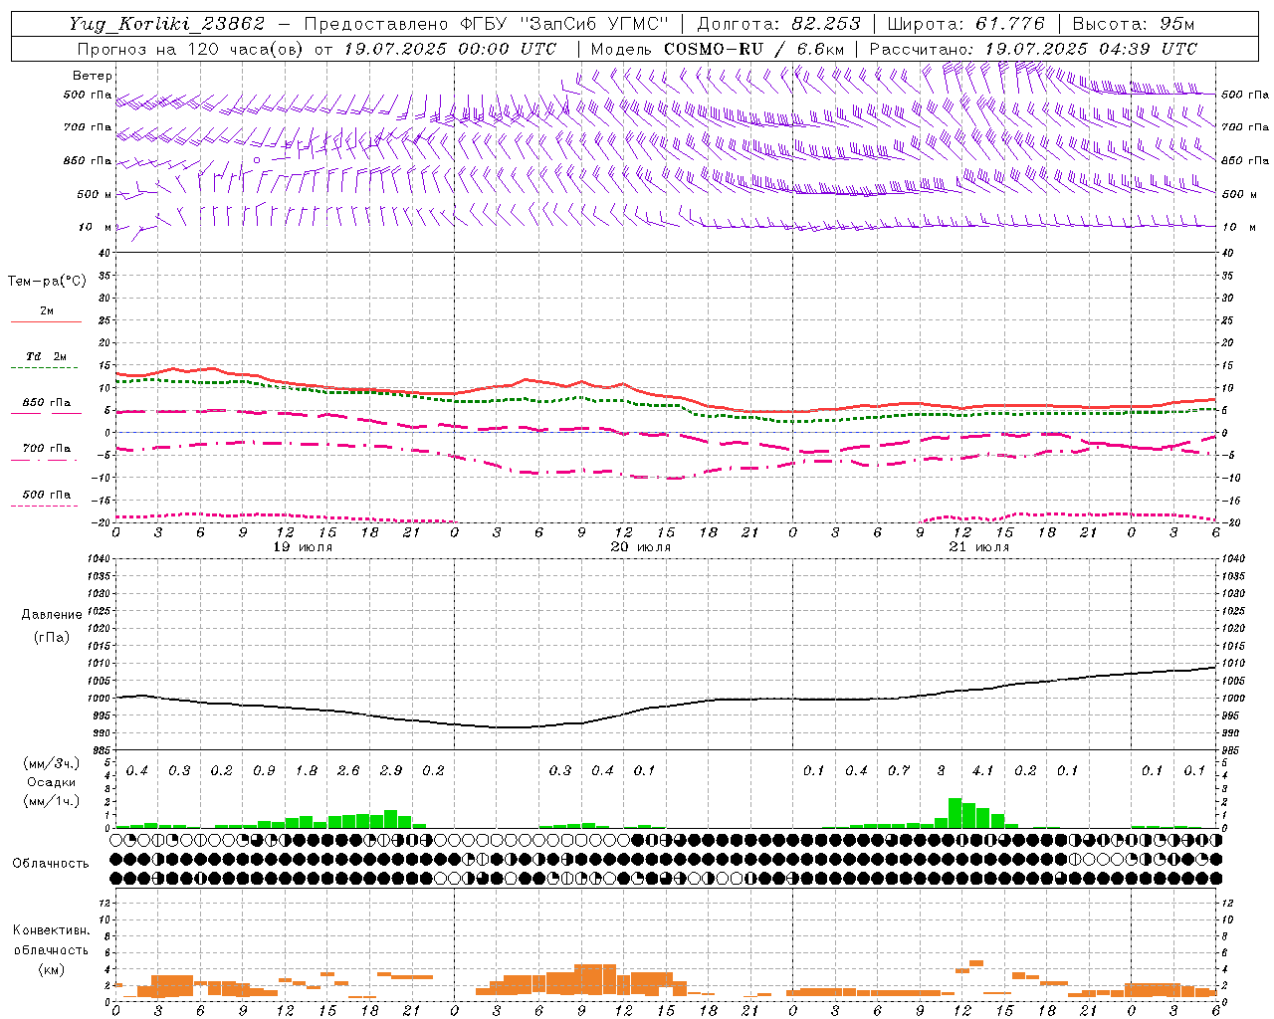Click the 'Облачность' cloud cover label

point(51,863)
